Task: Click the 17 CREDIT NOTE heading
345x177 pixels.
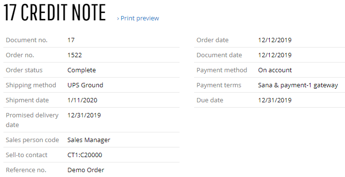Action: [54, 13]
